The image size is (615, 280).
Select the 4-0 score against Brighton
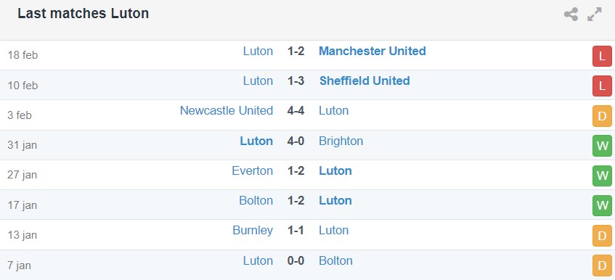pyautogui.click(x=296, y=141)
